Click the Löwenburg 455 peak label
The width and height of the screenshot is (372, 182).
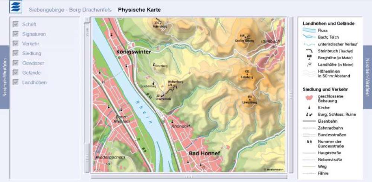tap(250, 100)
